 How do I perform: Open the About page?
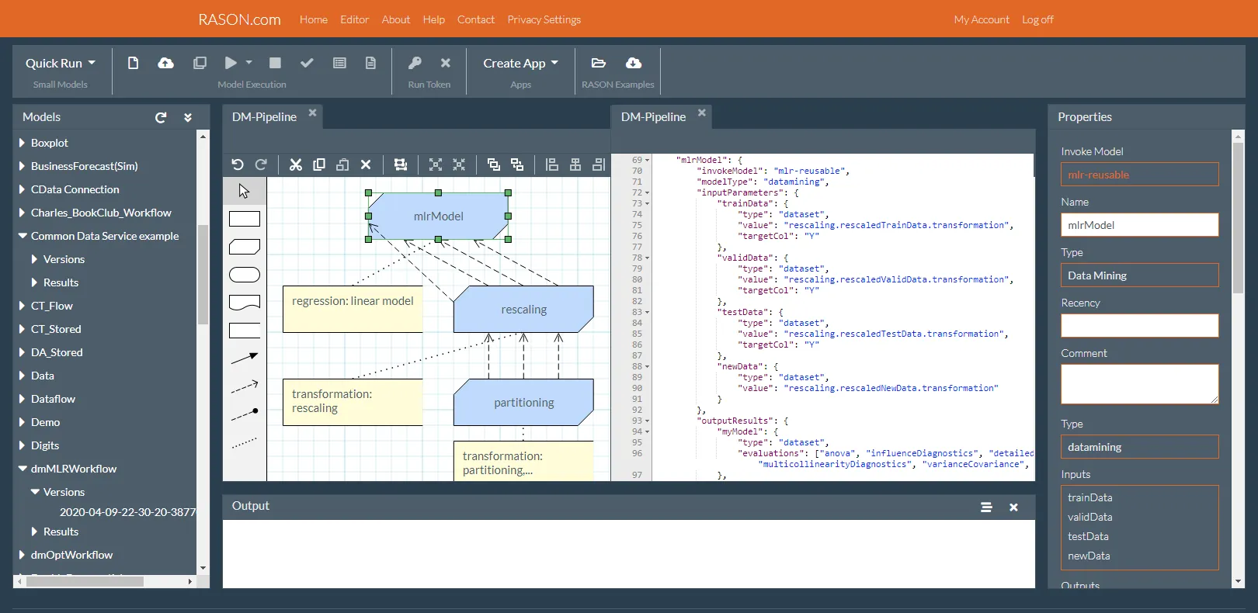point(395,19)
